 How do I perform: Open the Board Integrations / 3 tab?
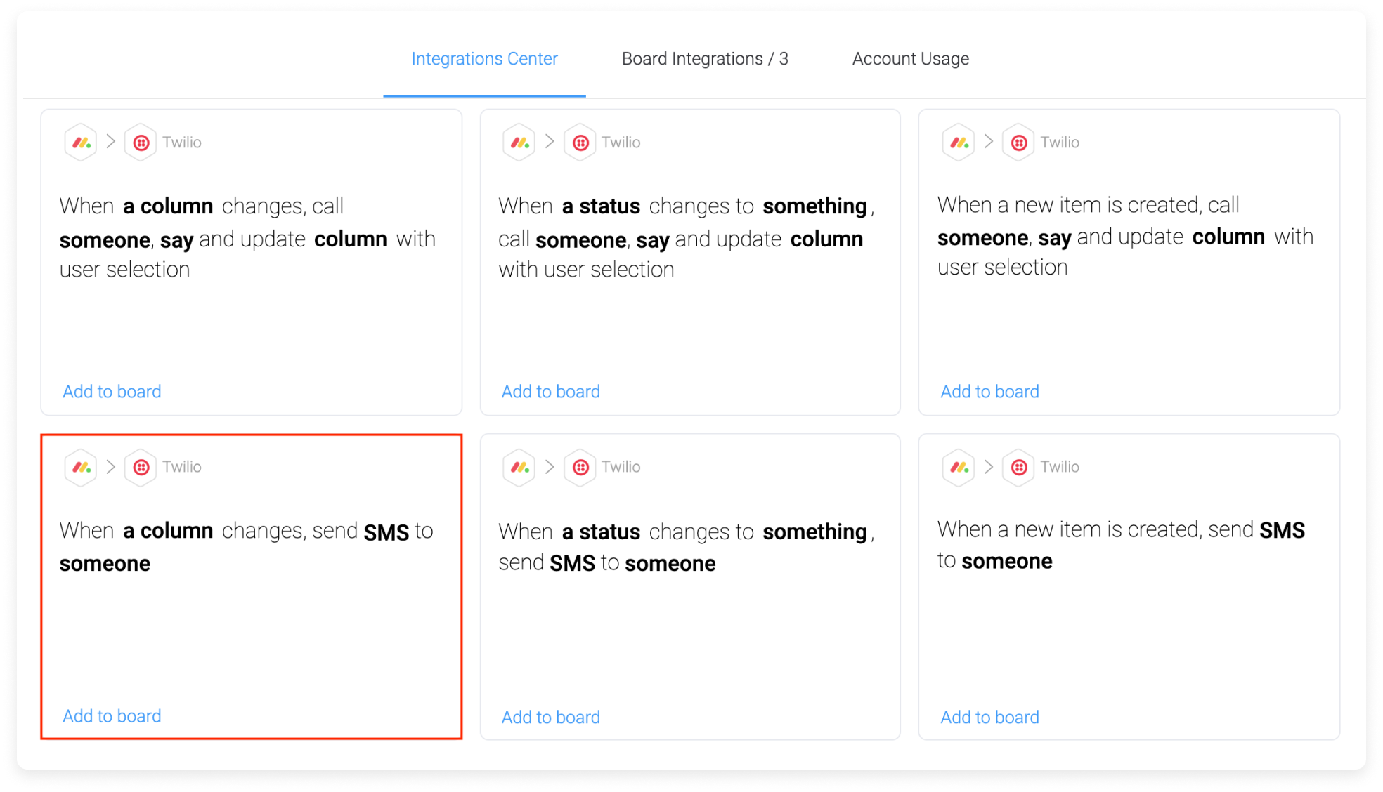point(705,59)
